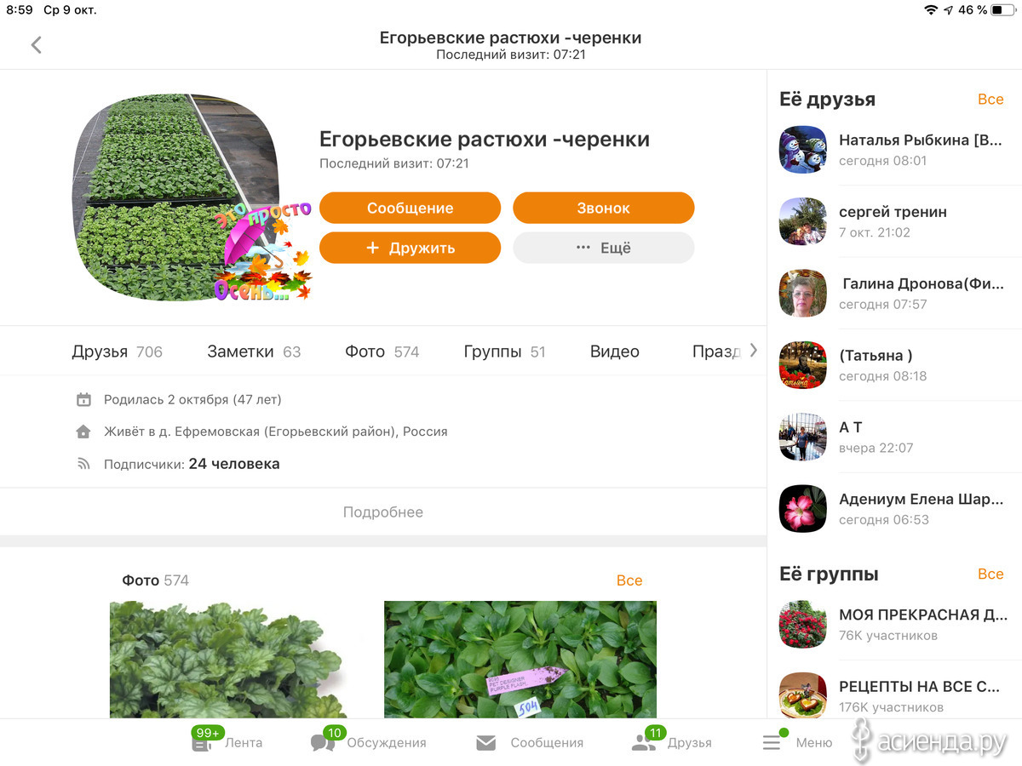Switch to the Заметки tab
The height and width of the screenshot is (766, 1022).
[254, 352]
